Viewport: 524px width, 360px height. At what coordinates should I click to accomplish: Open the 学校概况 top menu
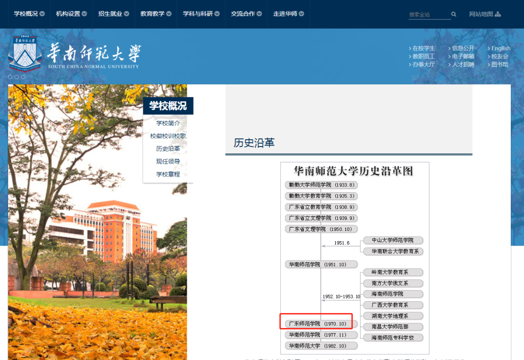point(26,14)
